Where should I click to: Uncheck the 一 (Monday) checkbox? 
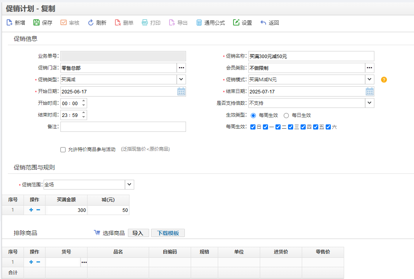coord(265,127)
